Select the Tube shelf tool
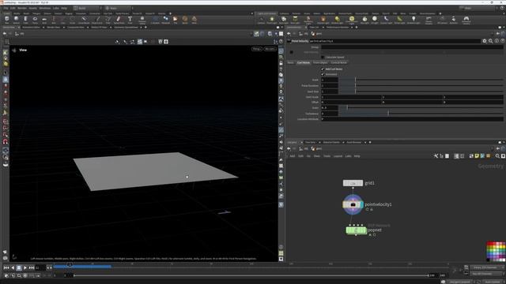506x284 pixels. [x=25, y=20]
